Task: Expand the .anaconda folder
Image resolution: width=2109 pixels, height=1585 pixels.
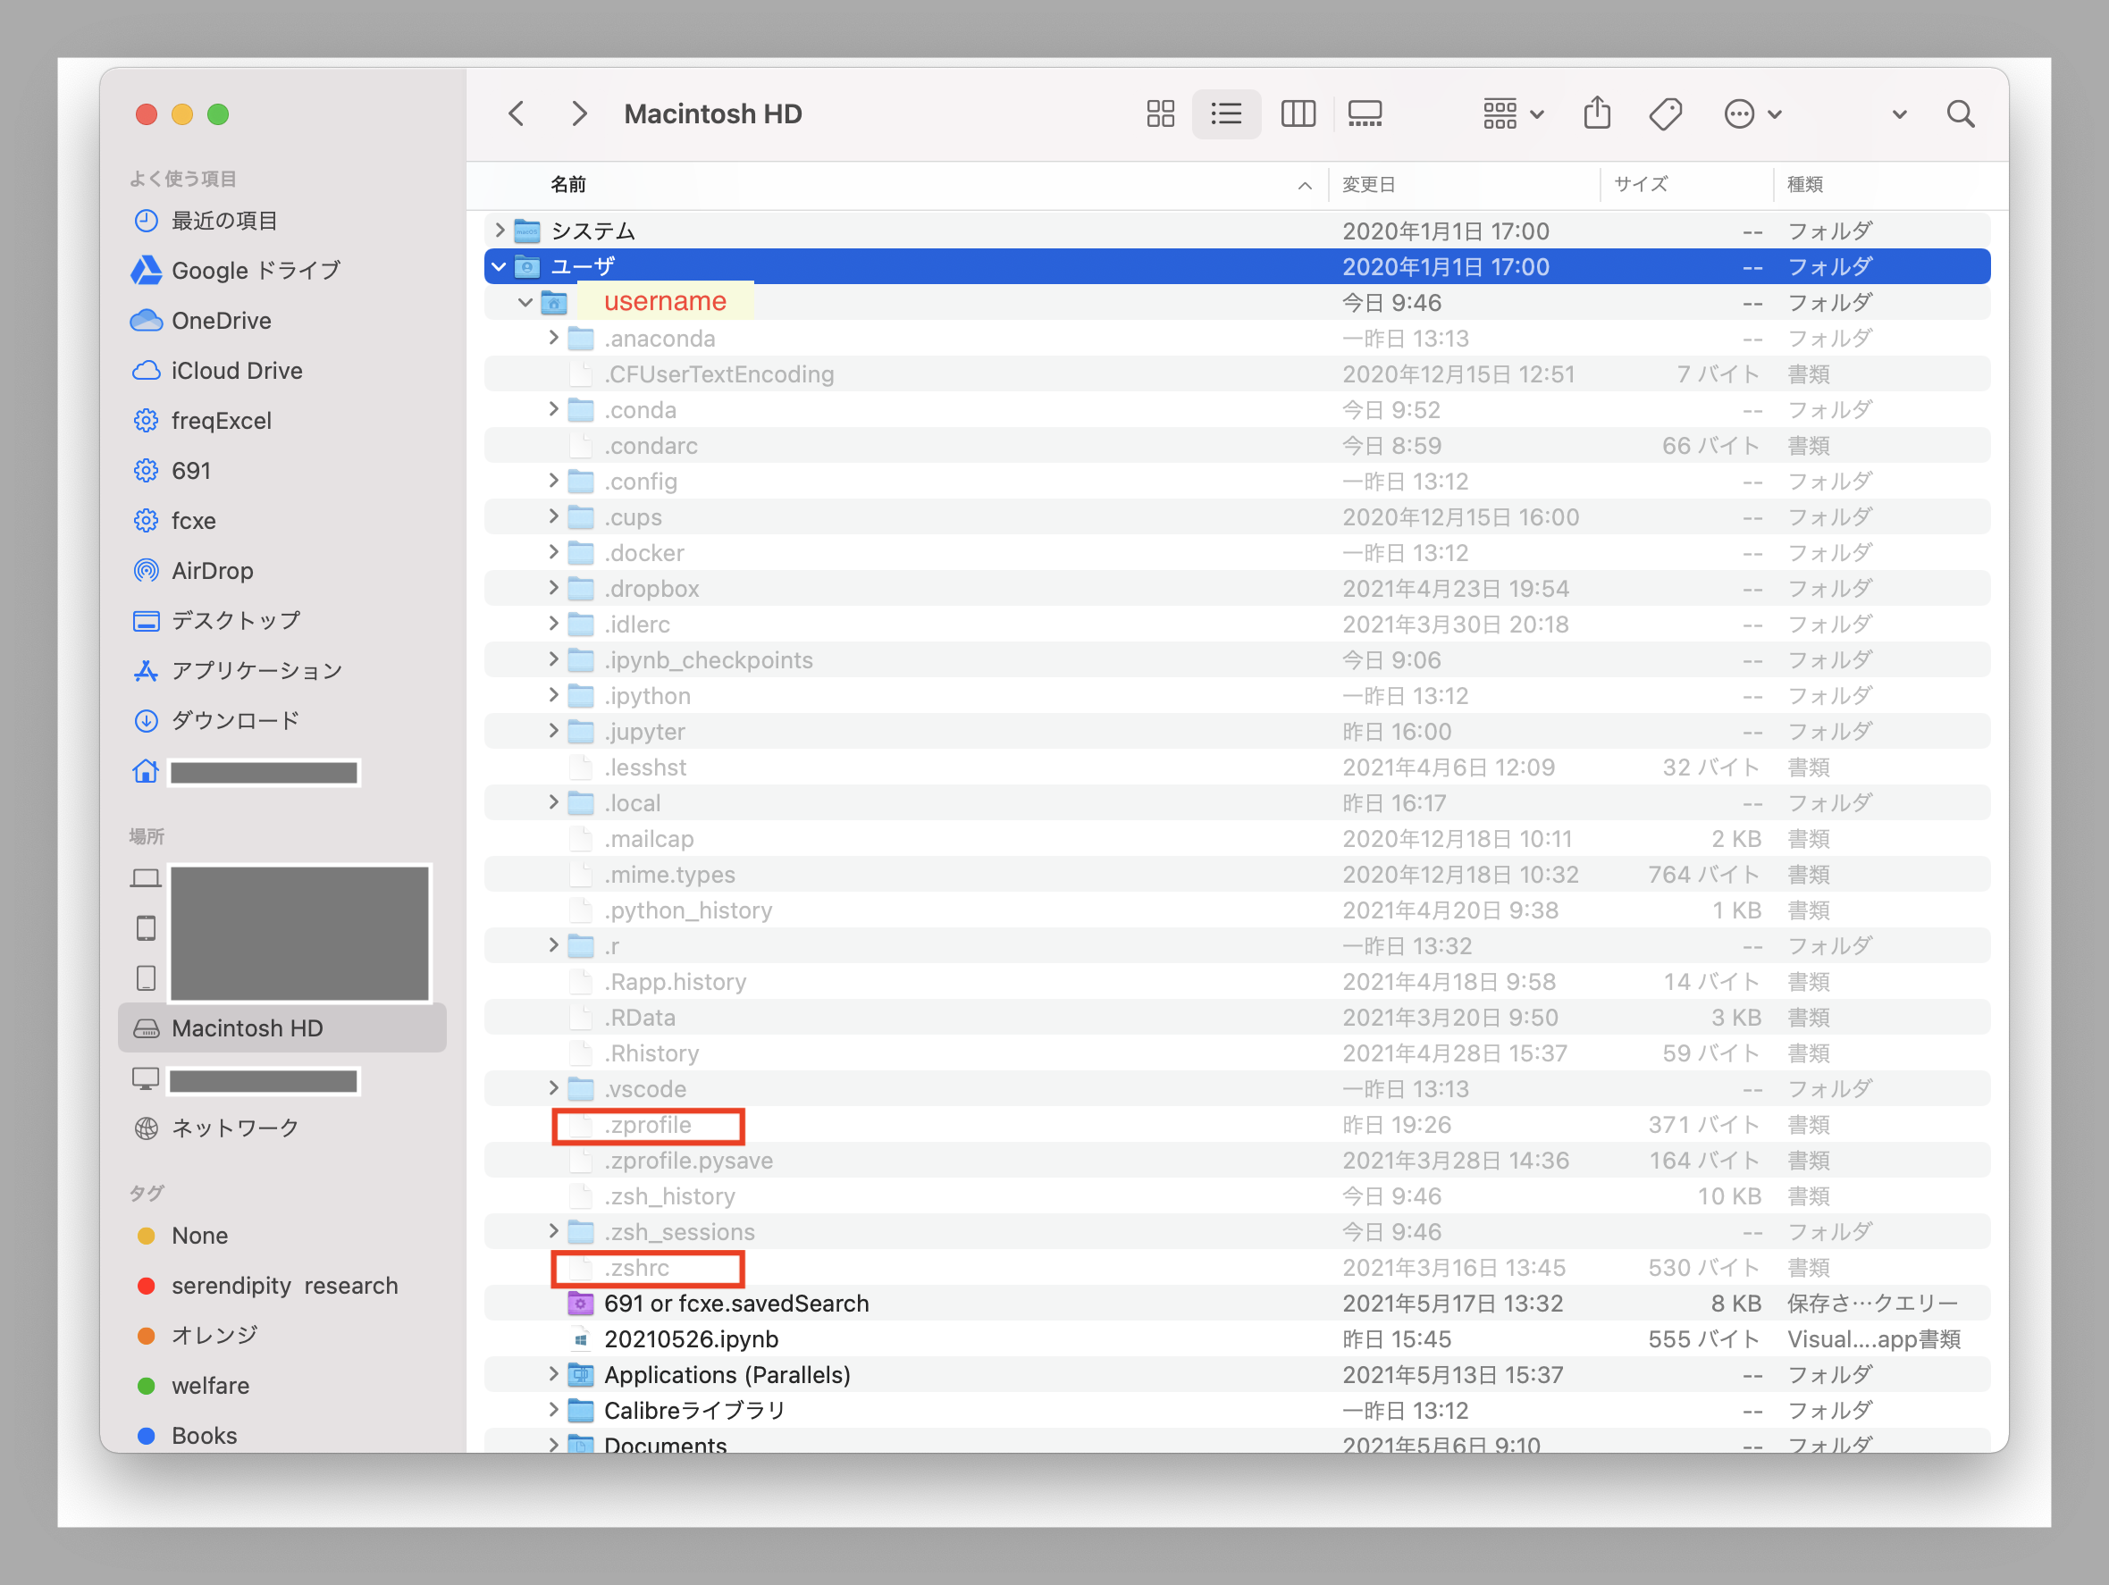Action: (553, 339)
